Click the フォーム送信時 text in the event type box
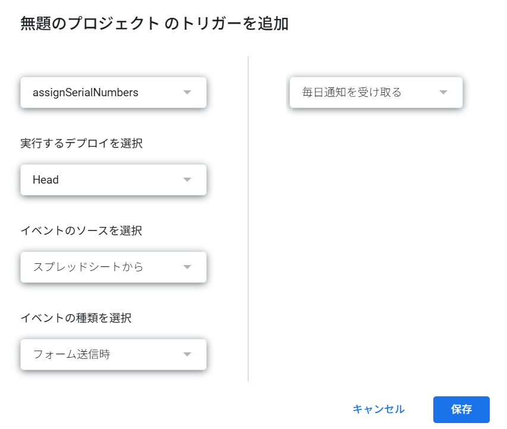 tap(71, 354)
